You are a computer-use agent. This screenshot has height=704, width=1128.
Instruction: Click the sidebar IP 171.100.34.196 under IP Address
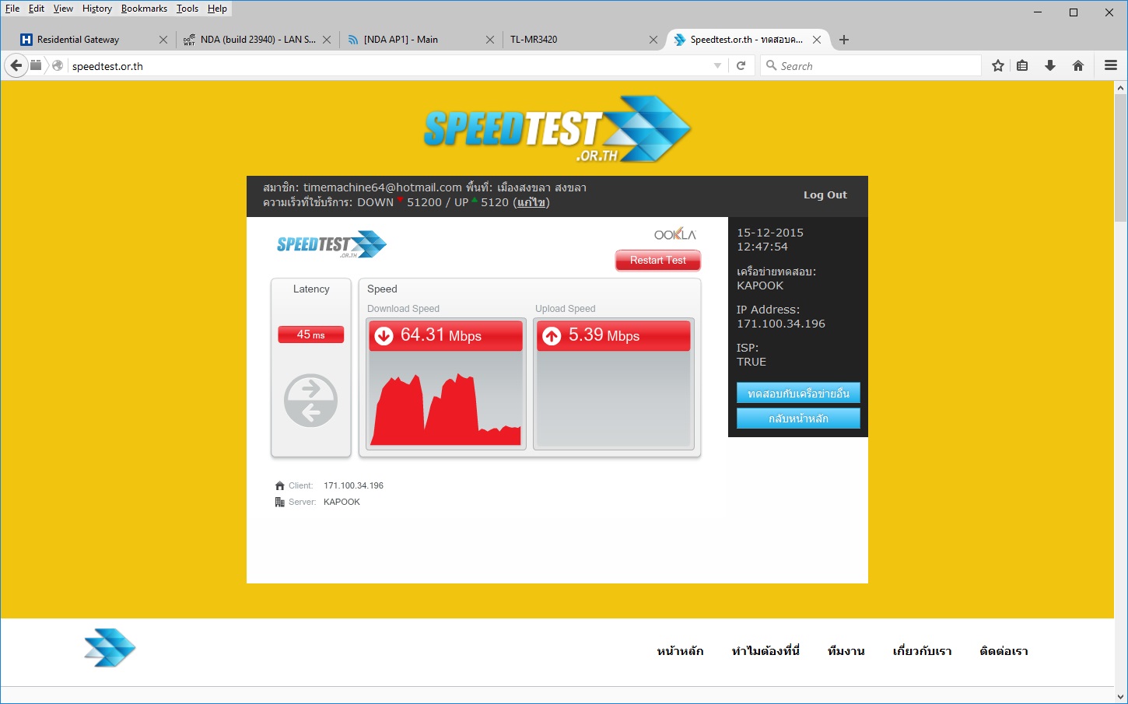click(781, 324)
